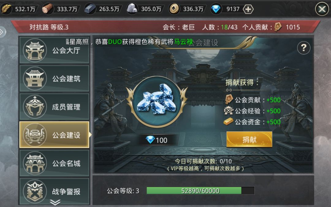Image resolution: width=331 pixels, height=207 pixels.
Task: Click the plus icon to add diamonds
Action: (248, 9)
